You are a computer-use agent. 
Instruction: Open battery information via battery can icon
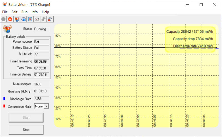coord(17,19)
